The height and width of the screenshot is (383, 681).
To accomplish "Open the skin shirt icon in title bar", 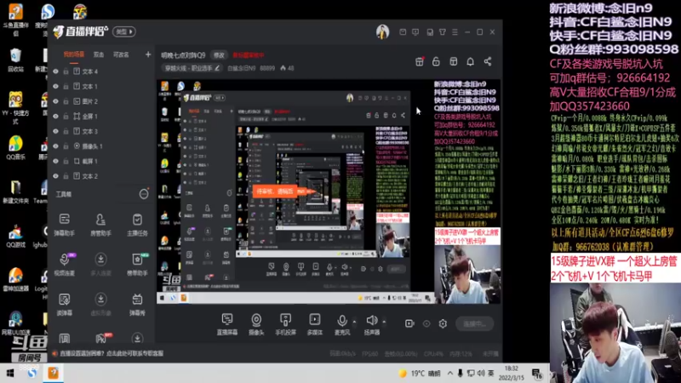I will pos(442,32).
